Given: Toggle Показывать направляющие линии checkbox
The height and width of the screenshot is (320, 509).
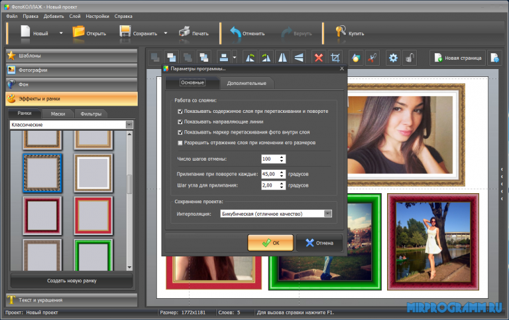Looking at the screenshot, I should (180, 121).
